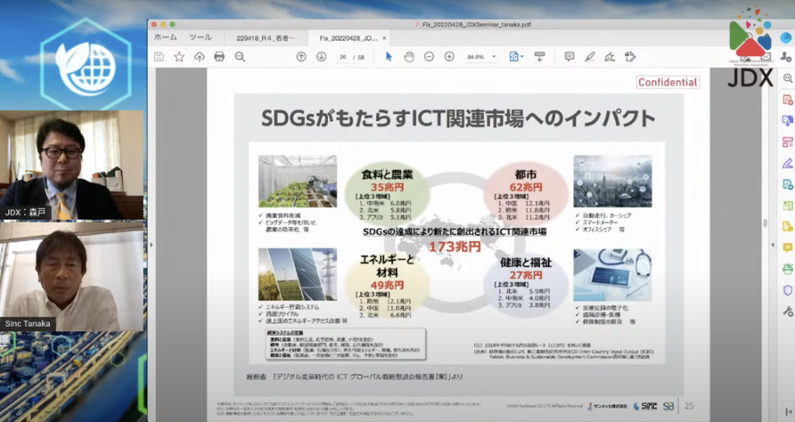Screen dimensions: 795x422
Task: Select the Sinc Tanaka participant video
Action: [71, 277]
